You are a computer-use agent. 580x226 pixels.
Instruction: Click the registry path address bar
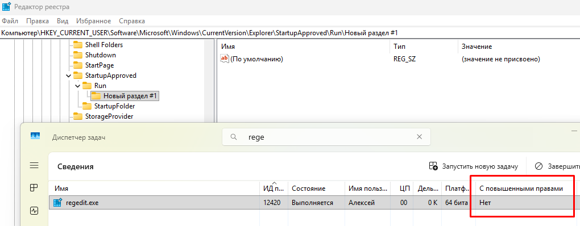point(290,33)
